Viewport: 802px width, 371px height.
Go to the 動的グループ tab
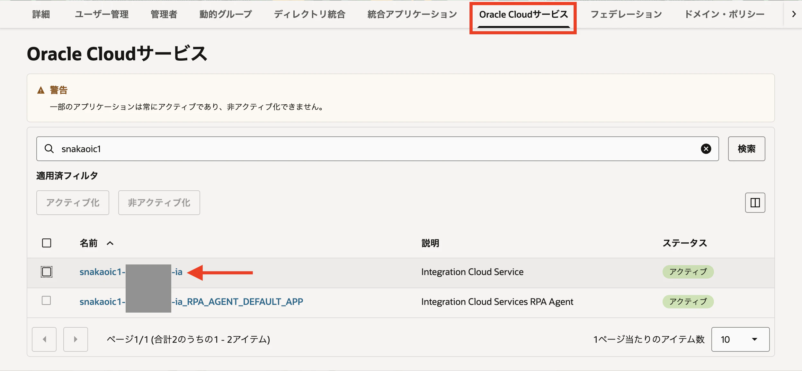click(x=225, y=14)
